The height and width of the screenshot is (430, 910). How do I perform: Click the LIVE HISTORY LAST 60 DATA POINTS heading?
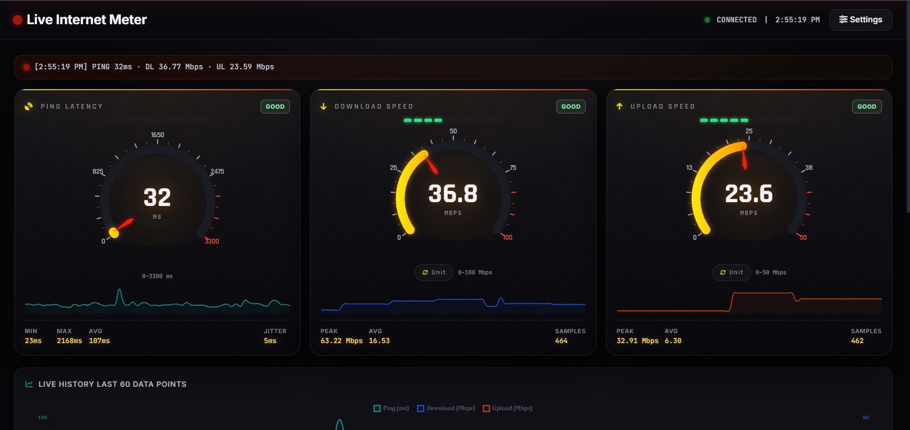(x=113, y=384)
